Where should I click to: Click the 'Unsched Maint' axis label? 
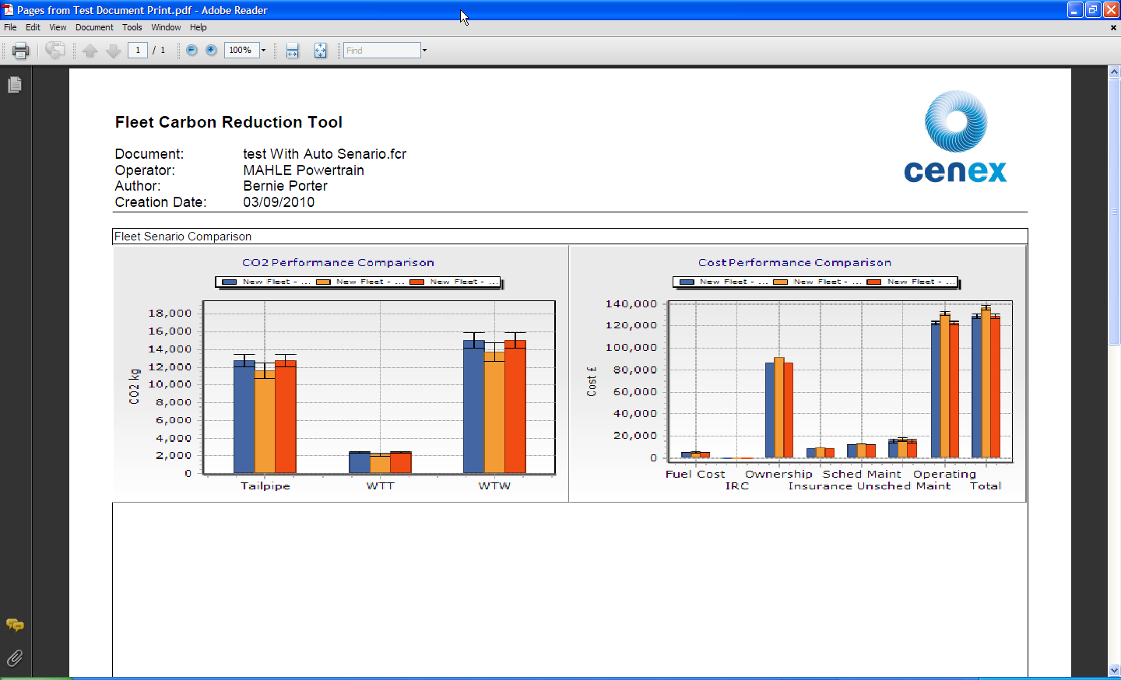[904, 486]
